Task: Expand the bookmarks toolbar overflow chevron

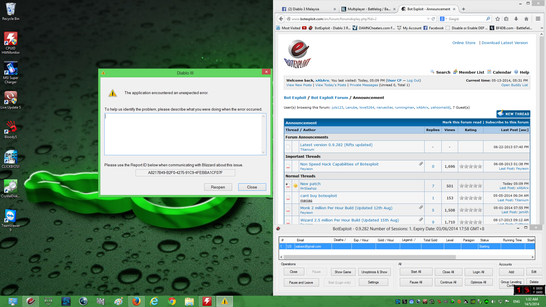Action: pos(542,28)
